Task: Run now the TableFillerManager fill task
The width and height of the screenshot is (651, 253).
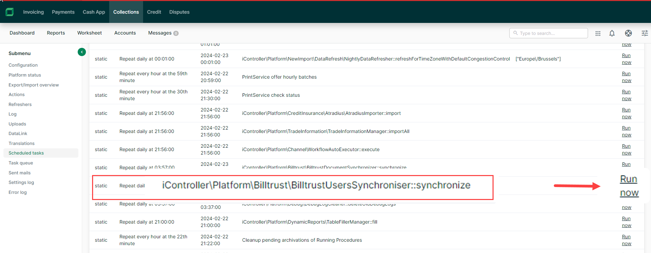Action: click(626, 222)
